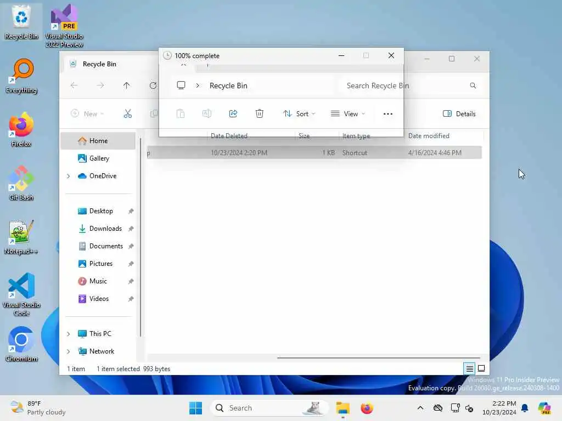Screen dimensions: 562x421
Task: Open the New item dropdown
Action: 87,114
